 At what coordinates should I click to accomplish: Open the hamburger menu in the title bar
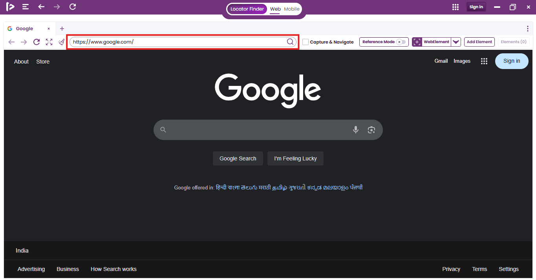coord(26,7)
